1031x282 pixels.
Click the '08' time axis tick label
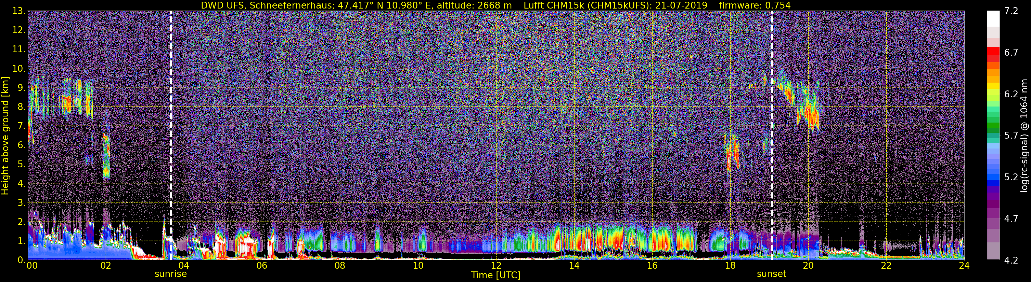coord(340,266)
